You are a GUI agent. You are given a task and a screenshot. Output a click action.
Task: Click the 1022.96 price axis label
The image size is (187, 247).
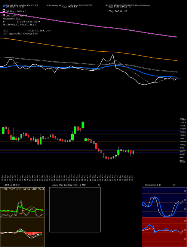pos(183,141)
